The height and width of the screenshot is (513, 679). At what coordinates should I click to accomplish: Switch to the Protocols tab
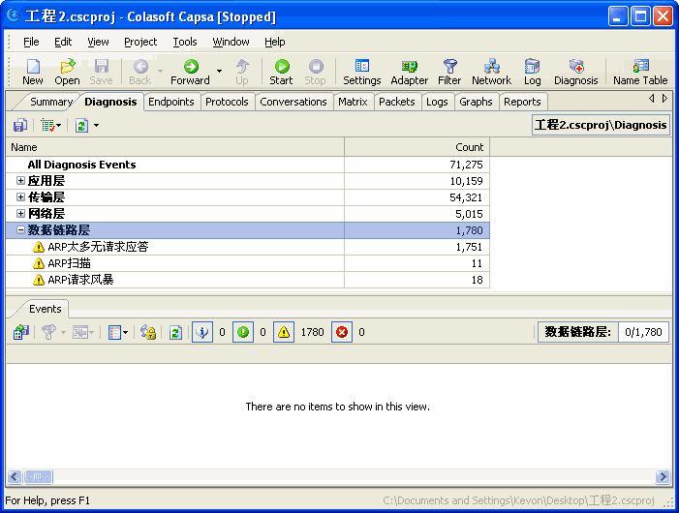tap(227, 102)
